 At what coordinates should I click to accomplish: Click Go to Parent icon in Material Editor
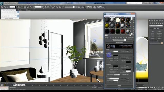pyautogui.click(x=131, y=38)
